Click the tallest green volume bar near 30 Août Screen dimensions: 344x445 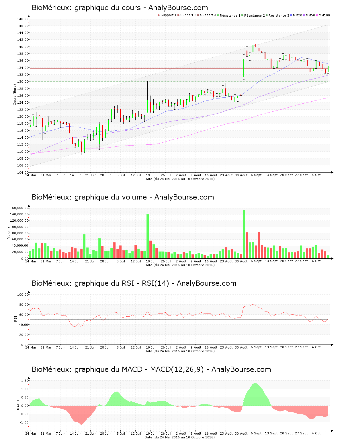(x=244, y=234)
